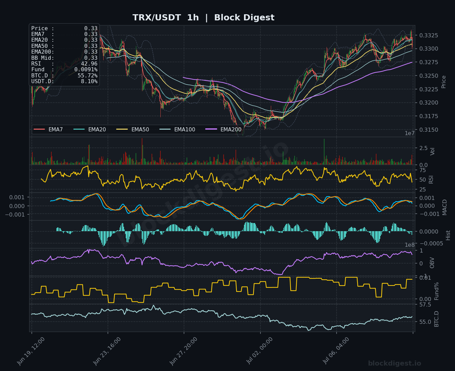Image resolution: width=455 pixels, height=371 pixels.
Task: Click the 1e7 volume scale label
Action: (409, 133)
